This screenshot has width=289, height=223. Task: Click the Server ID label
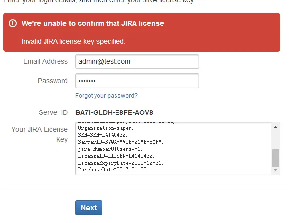coord(53,112)
